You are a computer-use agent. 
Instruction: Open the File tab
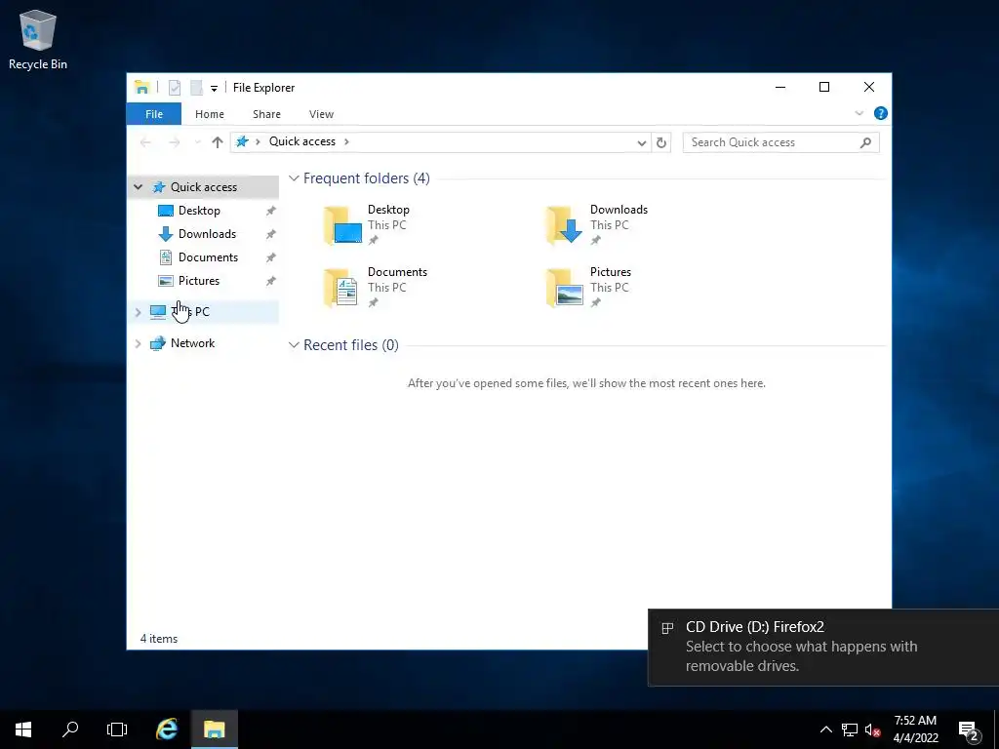pos(154,114)
